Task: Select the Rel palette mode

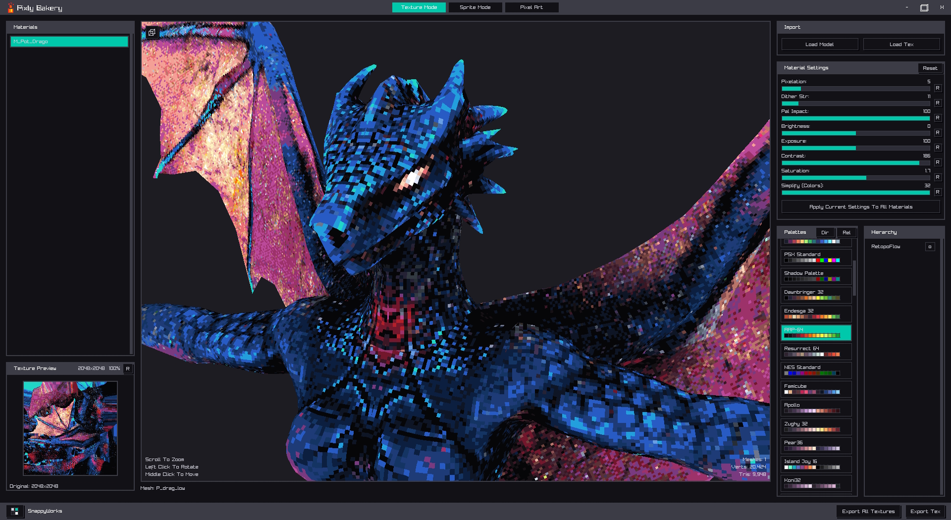Action: click(846, 232)
